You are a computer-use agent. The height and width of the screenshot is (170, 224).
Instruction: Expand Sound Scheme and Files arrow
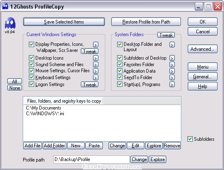click(x=96, y=65)
